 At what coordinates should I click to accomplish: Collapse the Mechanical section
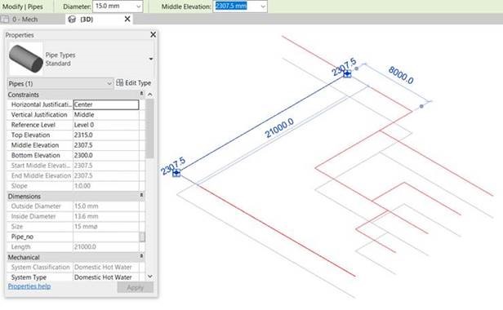(x=141, y=256)
